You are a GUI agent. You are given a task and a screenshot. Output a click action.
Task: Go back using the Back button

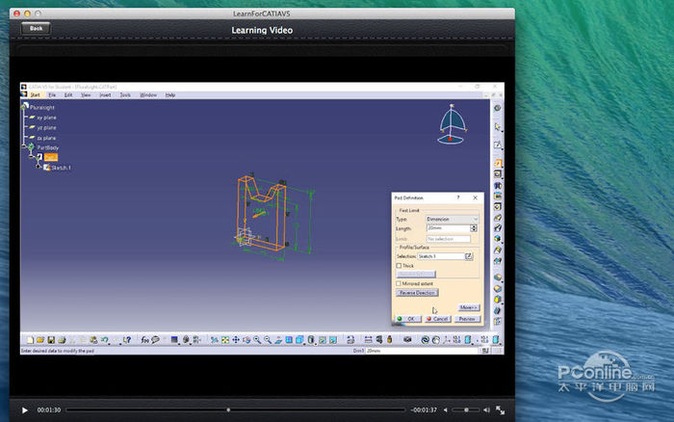click(x=36, y=29)
